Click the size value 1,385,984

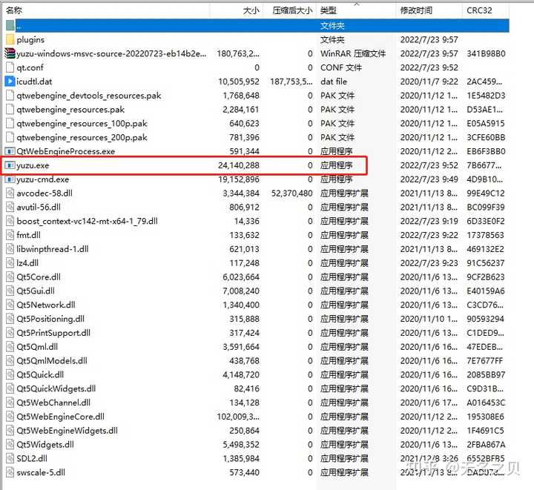[241, 458]
